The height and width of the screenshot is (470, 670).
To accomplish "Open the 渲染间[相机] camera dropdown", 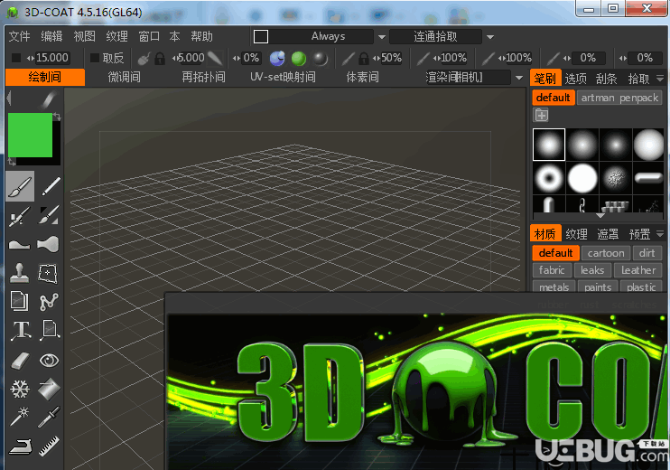I will 519,78.
